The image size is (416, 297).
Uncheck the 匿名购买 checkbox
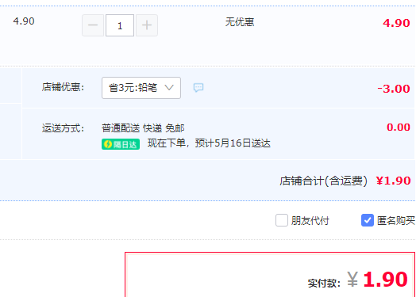pyautogui.click(x=368, y=220)
